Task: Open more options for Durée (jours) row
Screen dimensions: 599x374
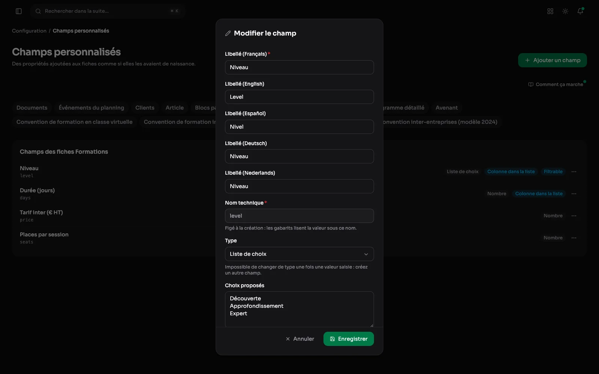Action: pyautogui.click(x=574, y=194)
